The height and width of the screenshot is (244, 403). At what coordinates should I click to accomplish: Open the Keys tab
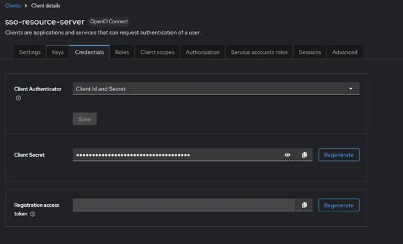coord(57,53)
